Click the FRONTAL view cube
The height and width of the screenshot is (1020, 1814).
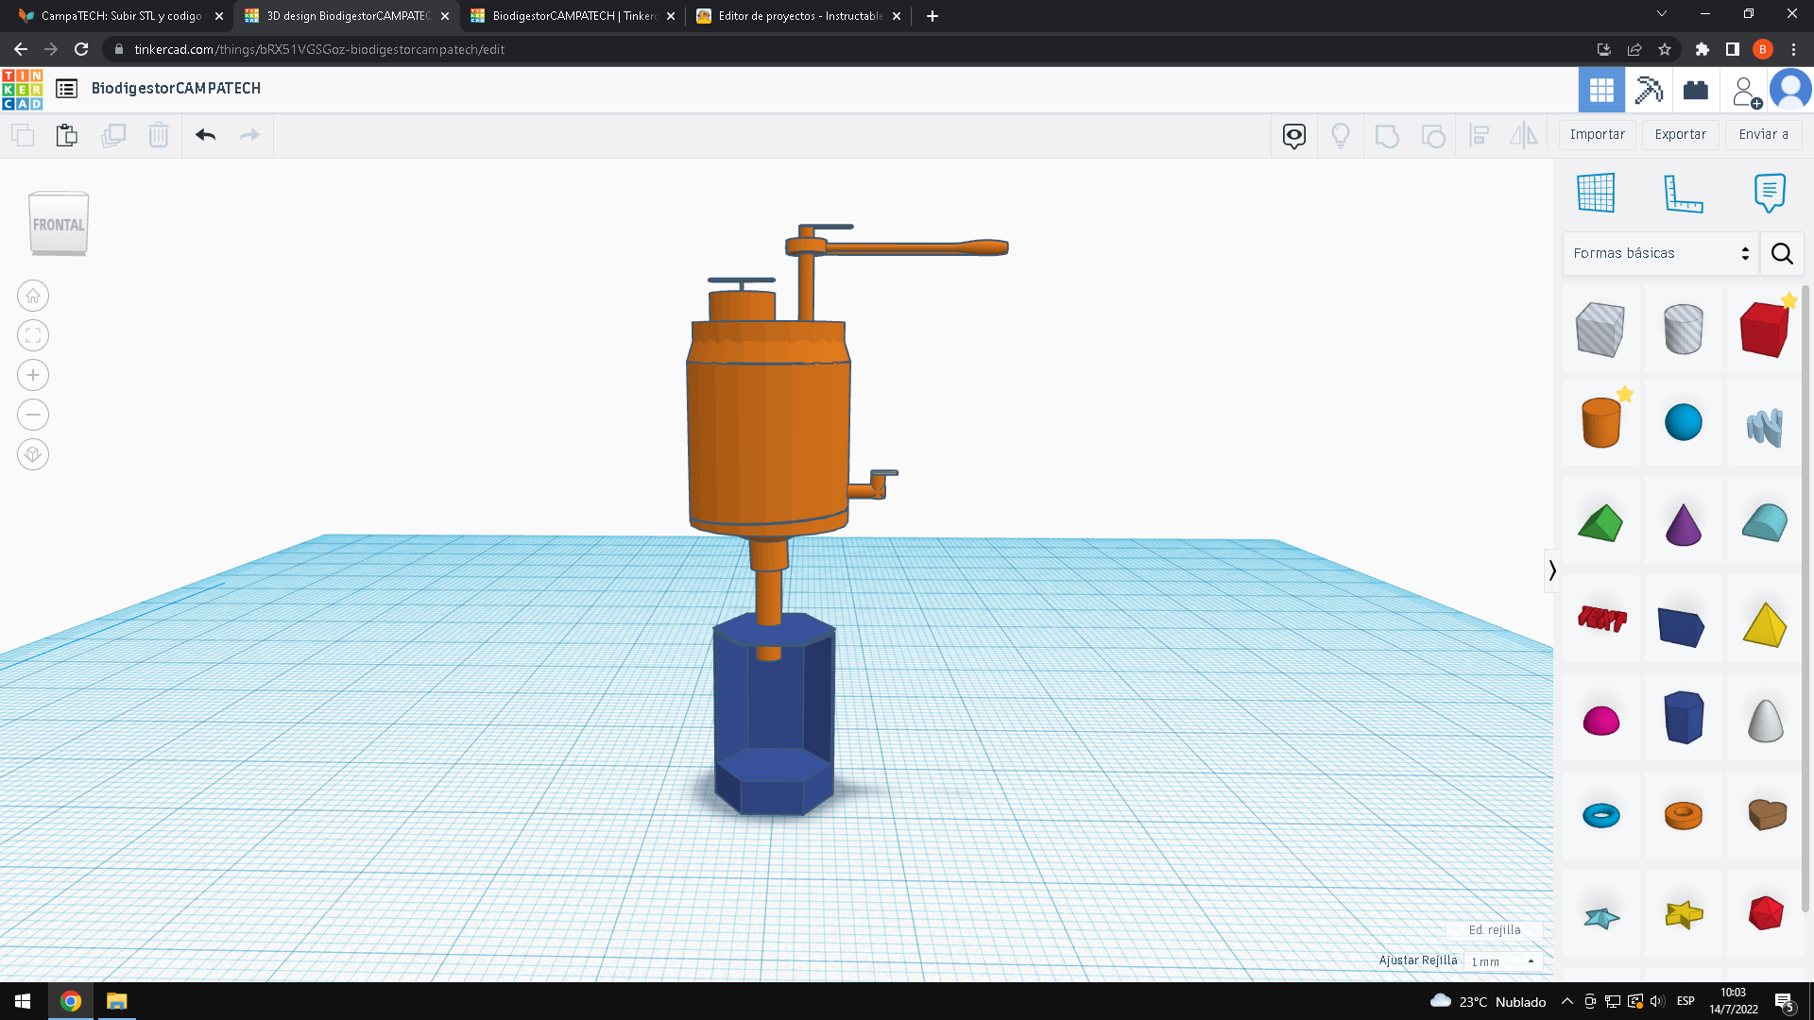point(59,224)
